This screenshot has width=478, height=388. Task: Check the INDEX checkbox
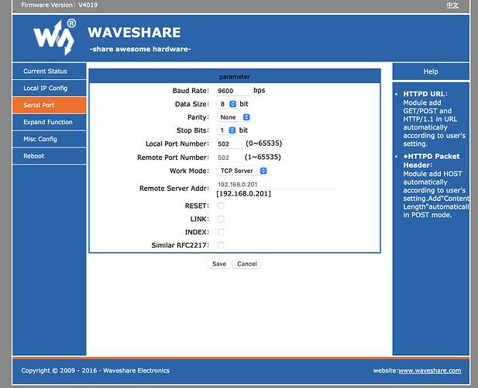pyautogui.click(x=221, y=232)
